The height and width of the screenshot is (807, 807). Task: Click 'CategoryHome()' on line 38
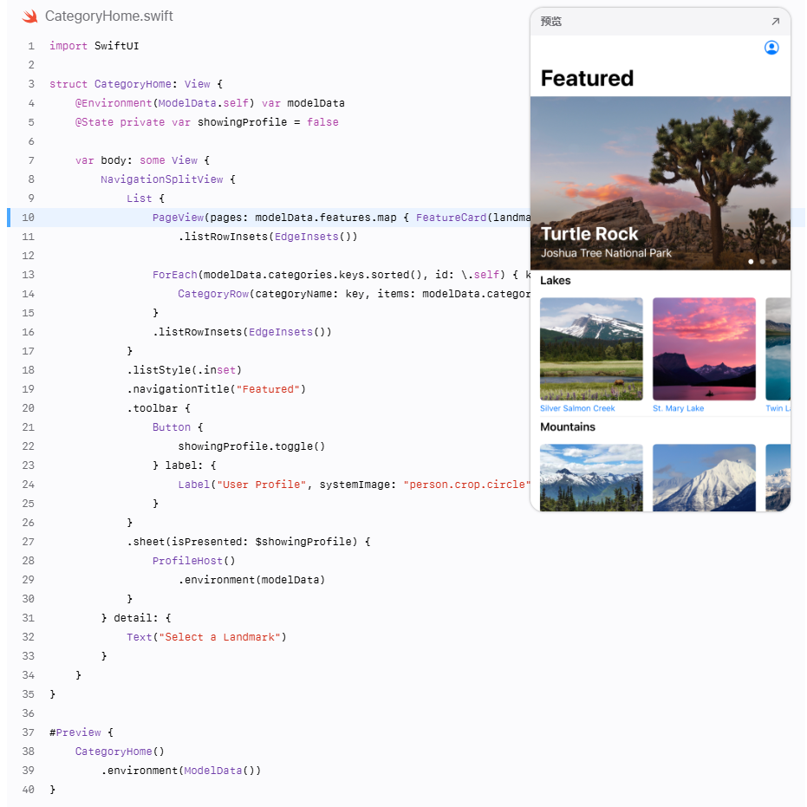(x=120, y=752)
